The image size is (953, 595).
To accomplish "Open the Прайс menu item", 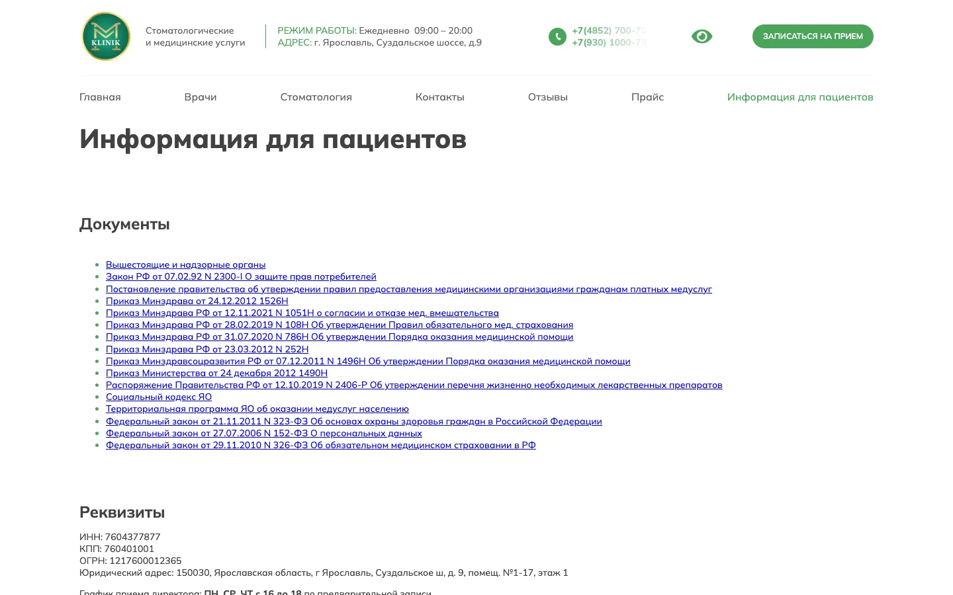I will [x=647, y=97].
